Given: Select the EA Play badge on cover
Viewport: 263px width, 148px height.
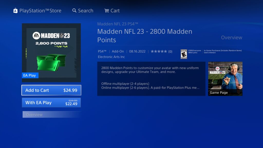Looking at the screenshot, I should click(x=30, y=75).
